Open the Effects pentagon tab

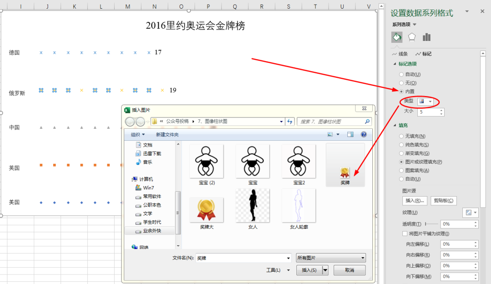click(x=411, y=37)
